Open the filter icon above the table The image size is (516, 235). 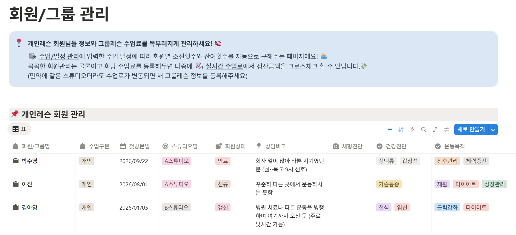tap(390, 130)
